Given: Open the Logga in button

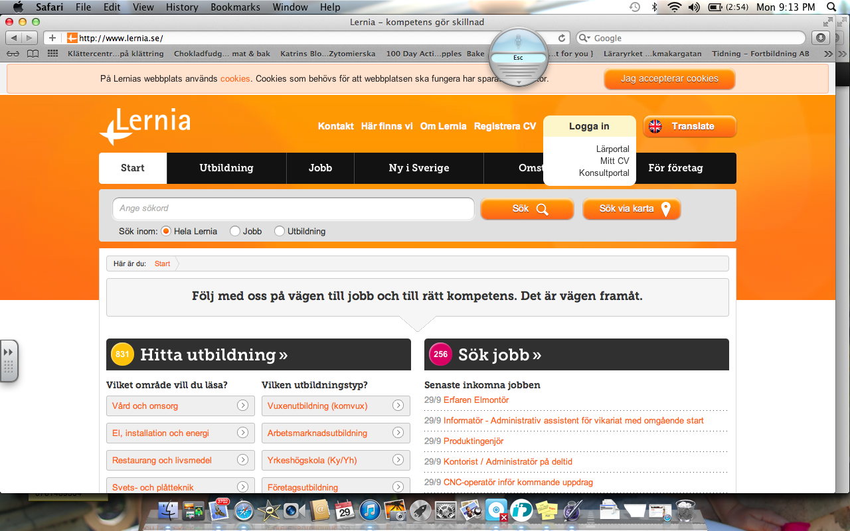Looking at the screenshot, I should tap(589, 126).
